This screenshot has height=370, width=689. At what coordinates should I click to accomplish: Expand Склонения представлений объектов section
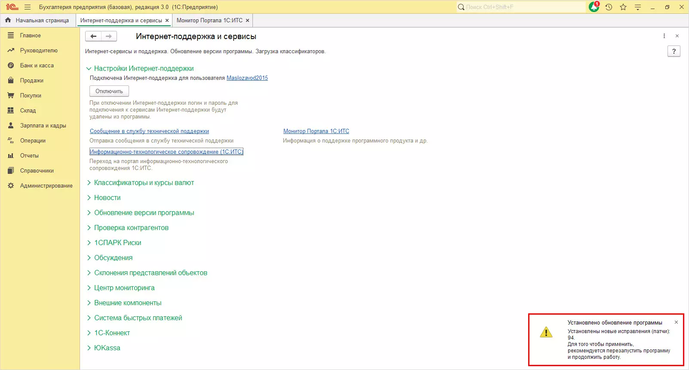pyautogui.click(x=89, y=273)
